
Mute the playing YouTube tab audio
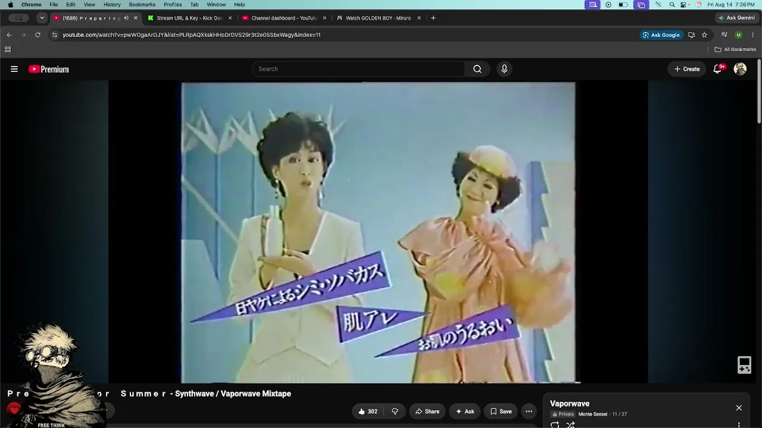click(x=126, y=18)
